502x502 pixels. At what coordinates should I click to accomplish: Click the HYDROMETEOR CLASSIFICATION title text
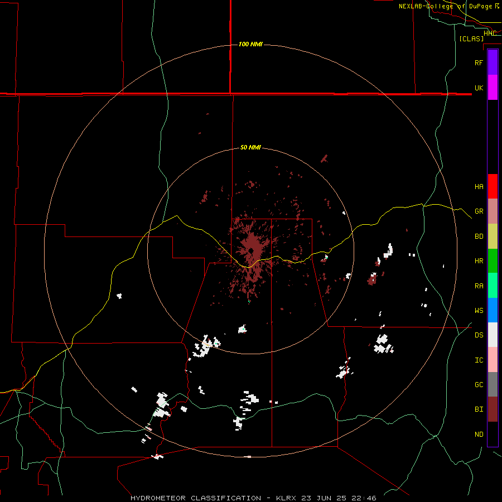196,498
